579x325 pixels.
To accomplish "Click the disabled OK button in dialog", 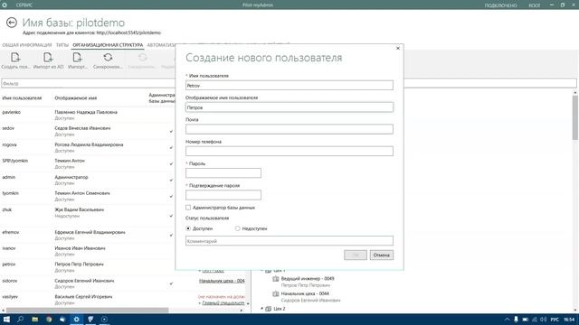I will (x=356, y=255).
